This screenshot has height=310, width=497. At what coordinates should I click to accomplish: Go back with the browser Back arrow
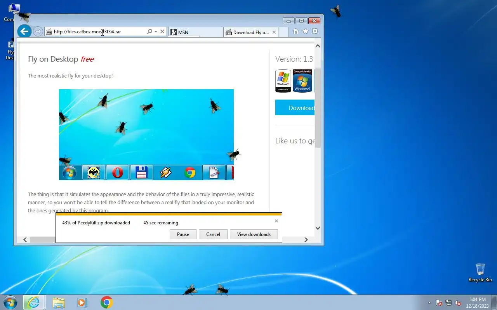[24, 31]
